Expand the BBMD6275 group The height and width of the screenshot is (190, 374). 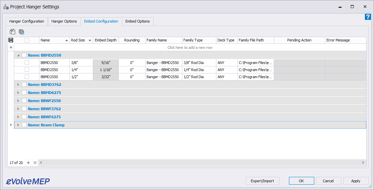click(x=18, y=93)
